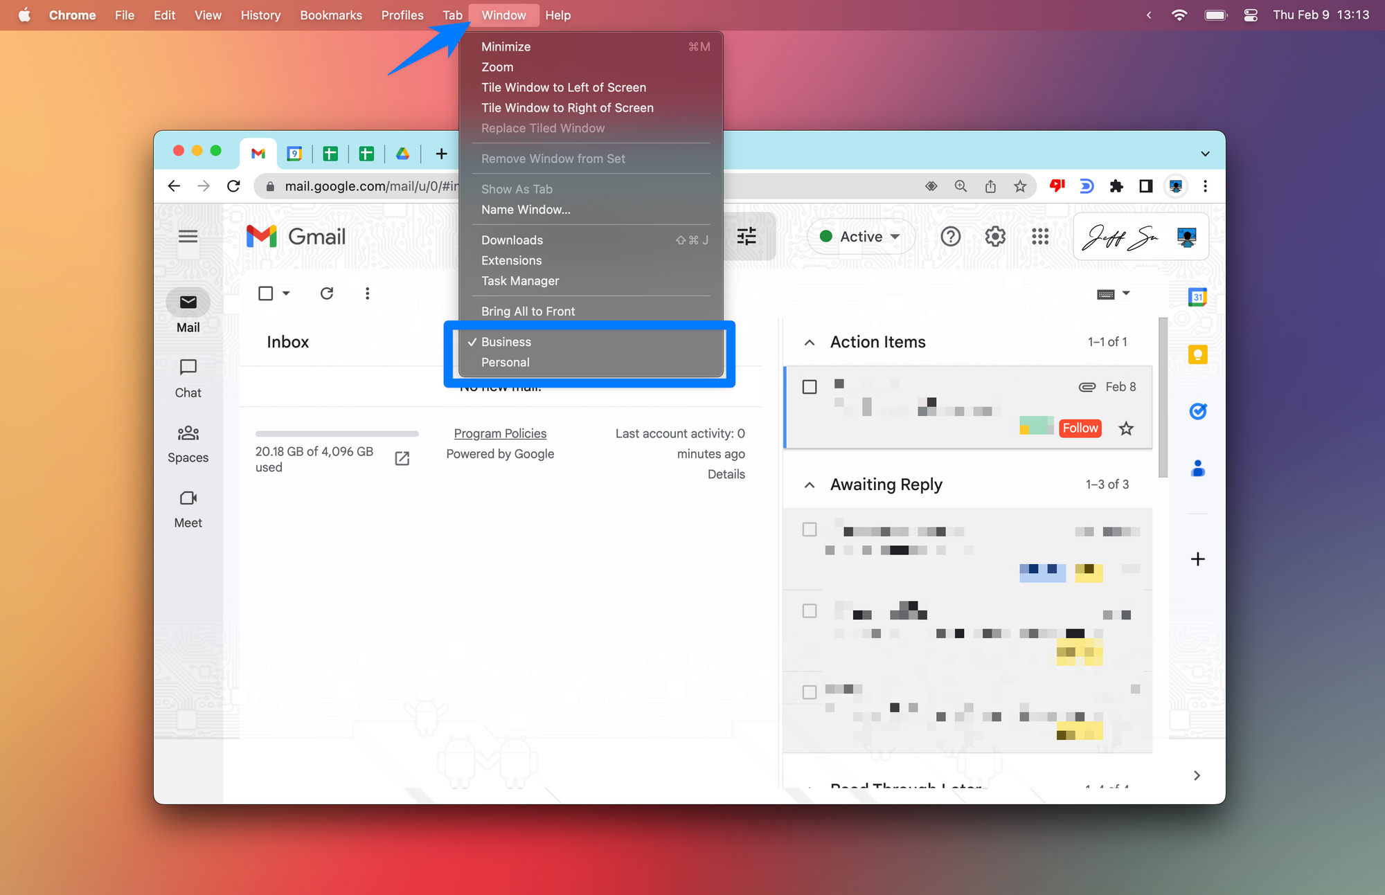Toggle Chrome side panel icon

pyautogui.click(x=1146, y=186)
